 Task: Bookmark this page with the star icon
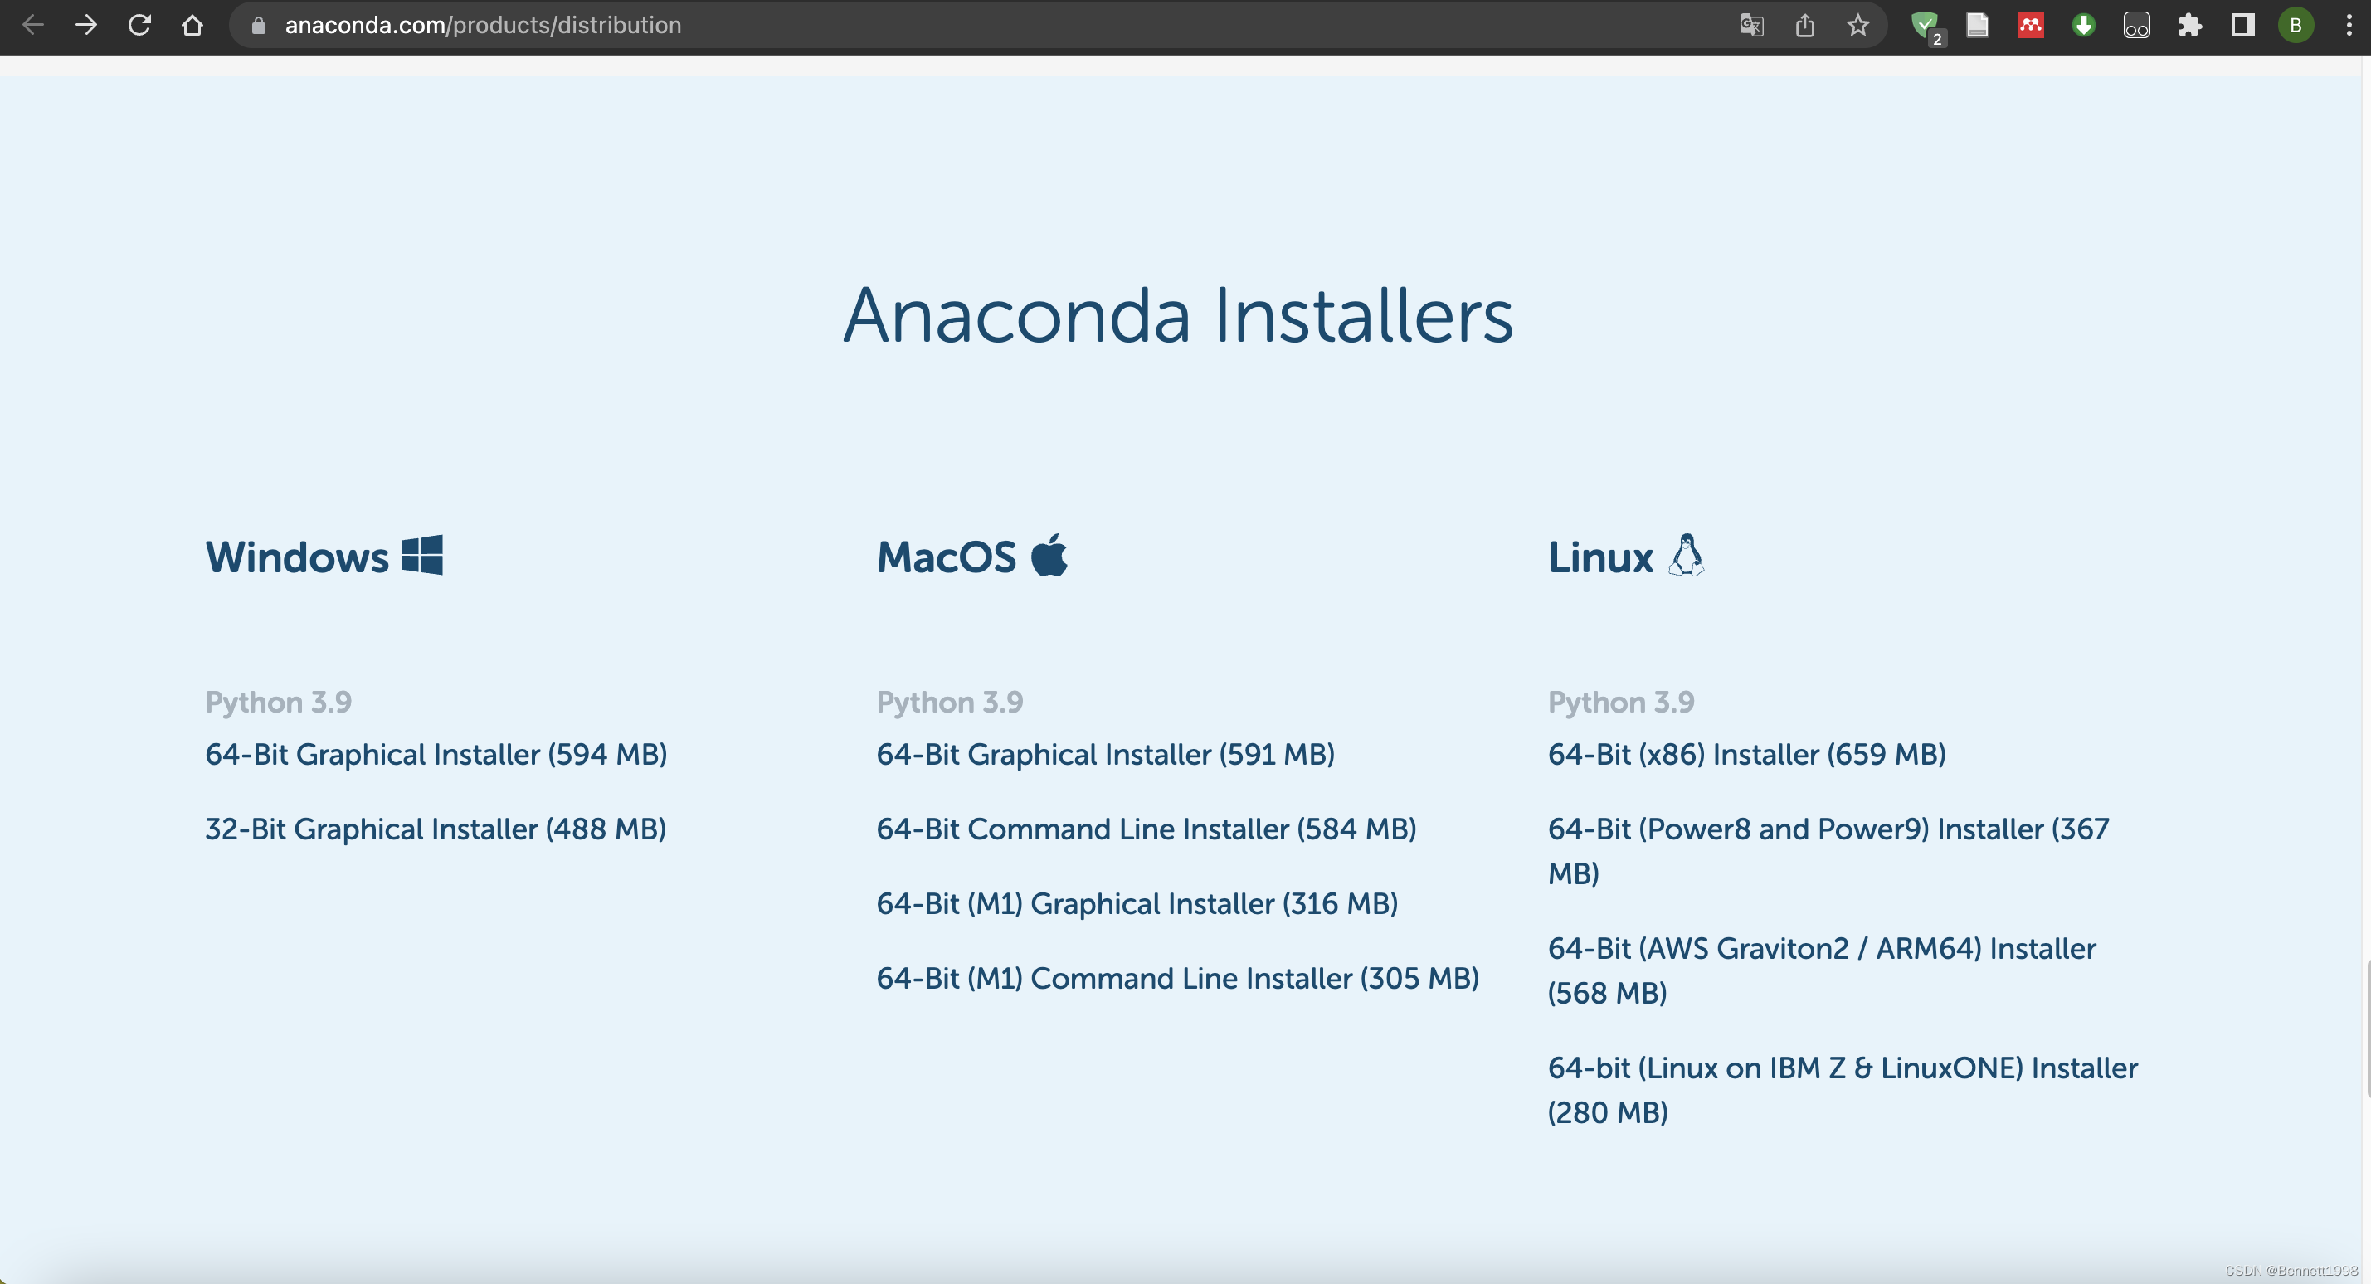pos(1858,25)
